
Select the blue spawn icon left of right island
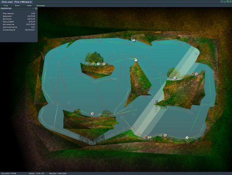156,101
